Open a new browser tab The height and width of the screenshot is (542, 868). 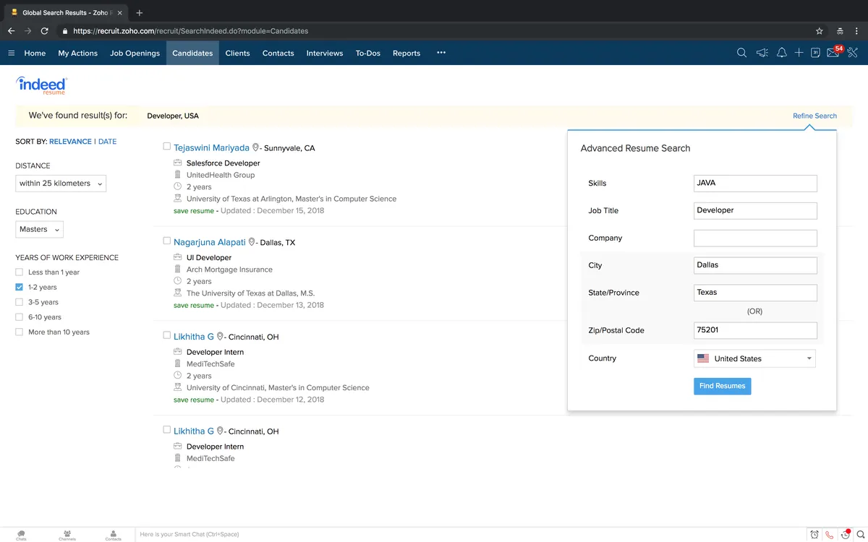coord(140,12)
